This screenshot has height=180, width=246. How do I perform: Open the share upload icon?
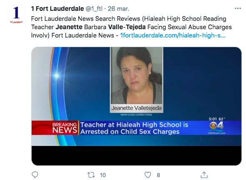(204, 175)
